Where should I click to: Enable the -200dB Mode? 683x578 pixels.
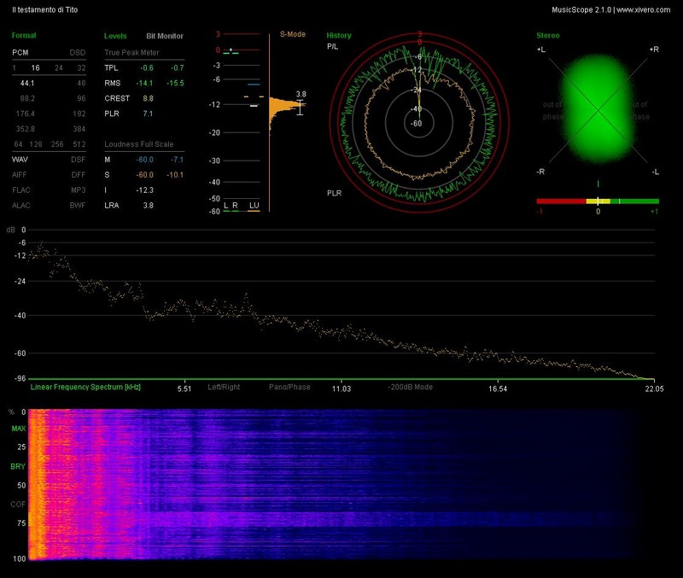tap(411, 387)
